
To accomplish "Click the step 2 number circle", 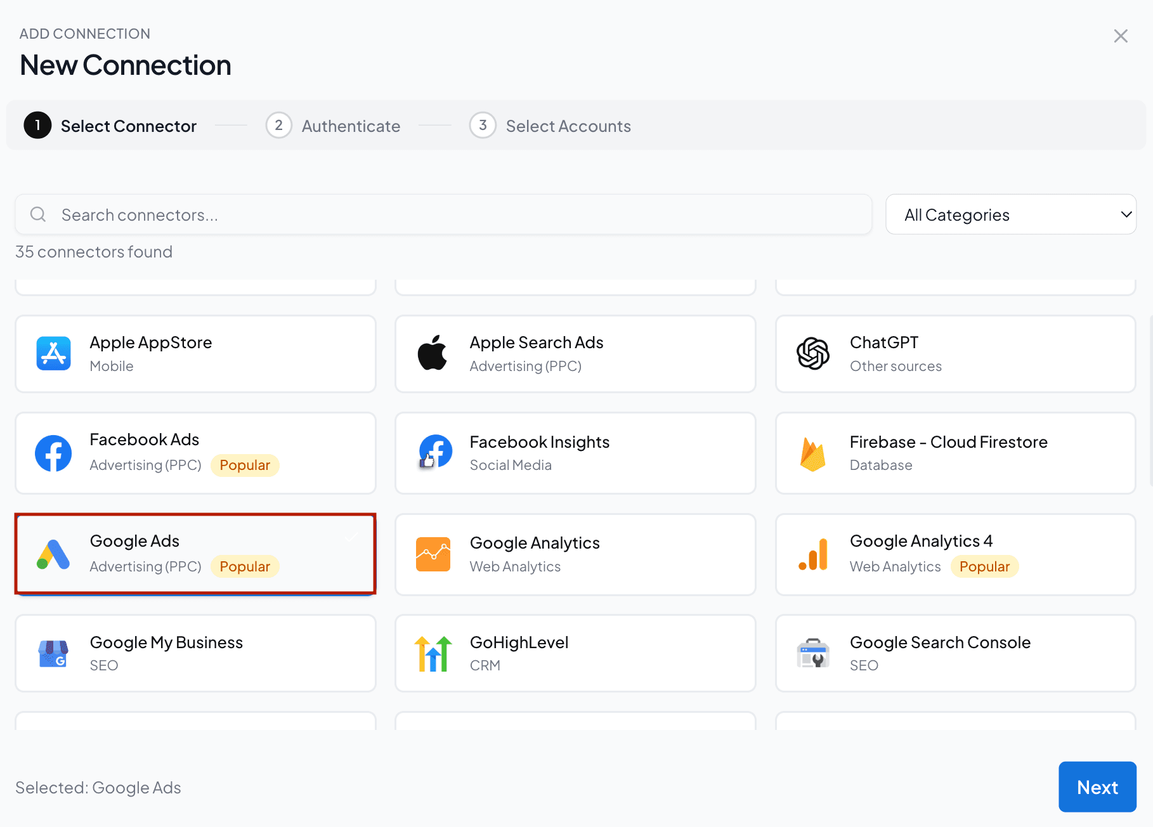I will pos(278,125).
